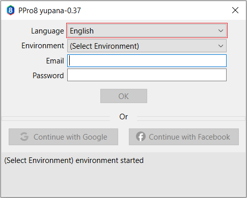This screenshot has width=247, height=198.
Task: Open the Language dropdown showing English
Action: point(147,31)
